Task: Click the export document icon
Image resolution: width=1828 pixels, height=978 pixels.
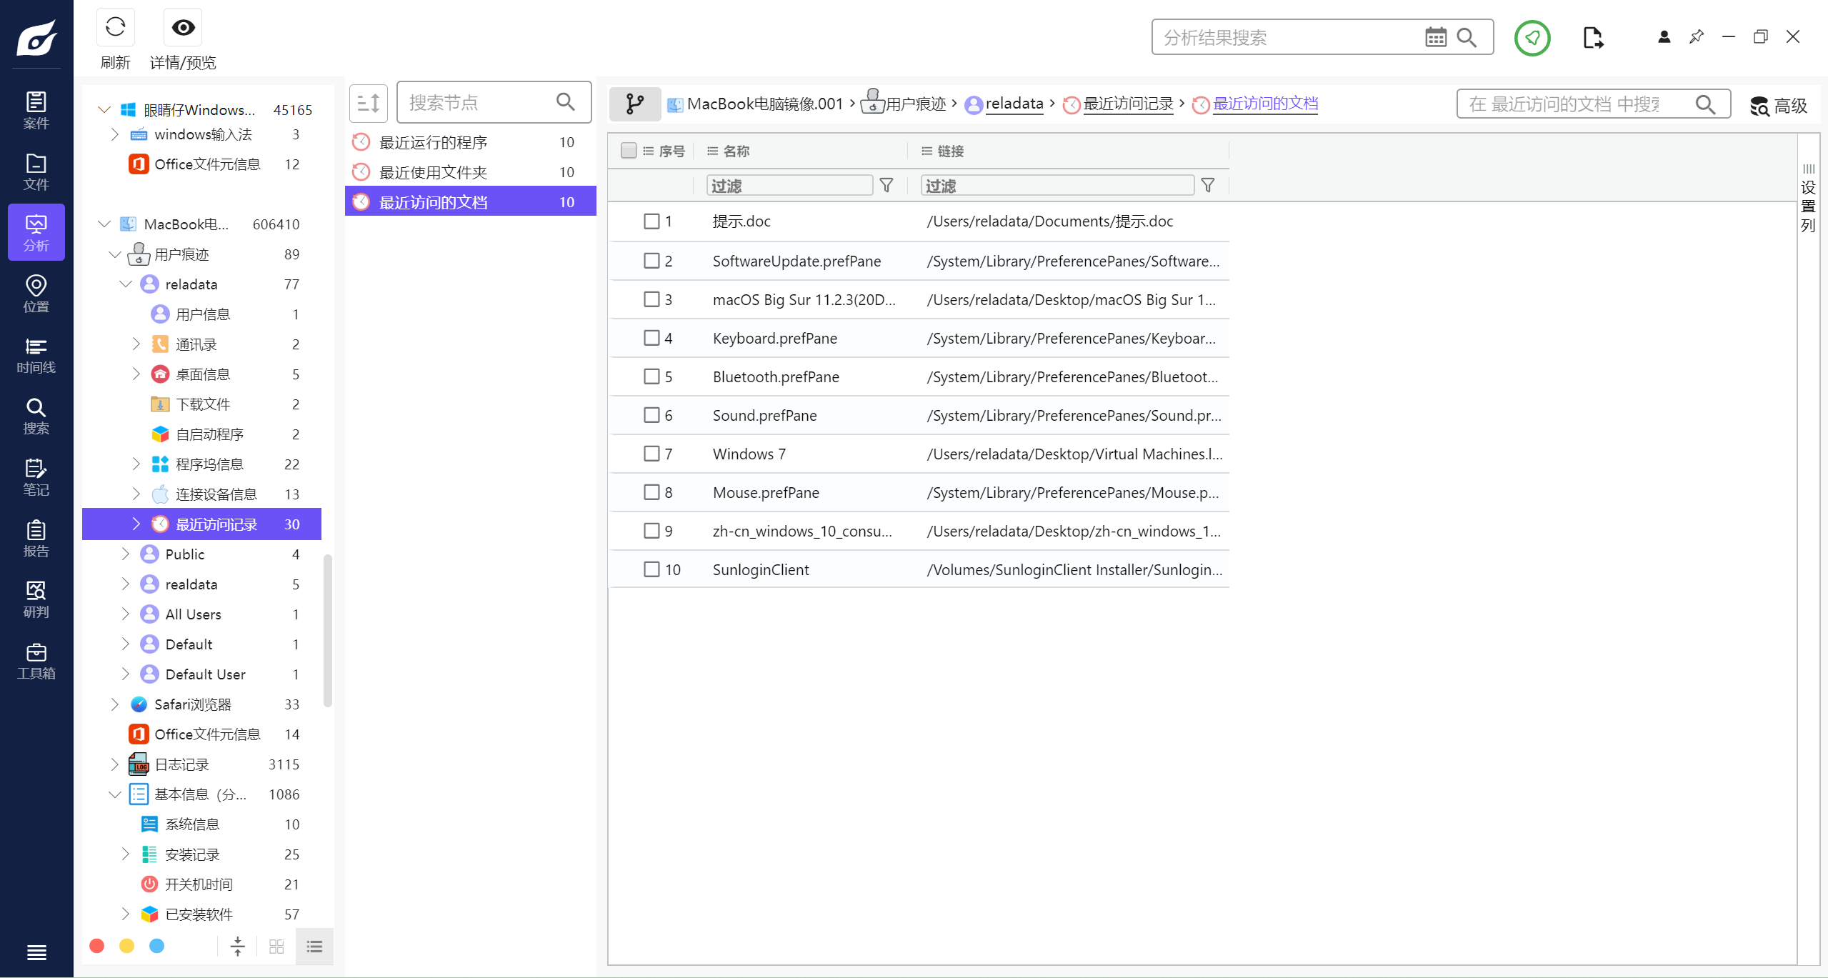Action: click(1592, 38)
